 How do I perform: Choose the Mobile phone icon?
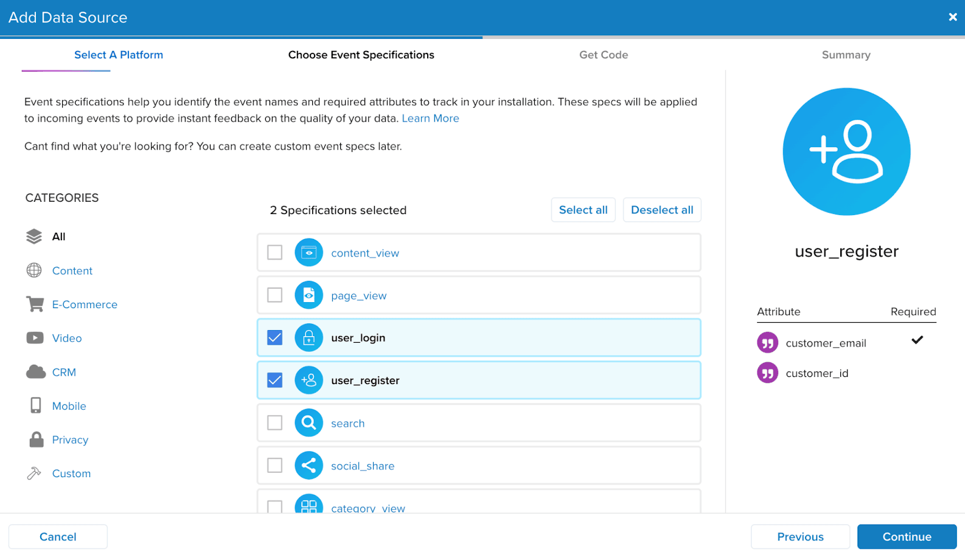click(x=35, y=405)
